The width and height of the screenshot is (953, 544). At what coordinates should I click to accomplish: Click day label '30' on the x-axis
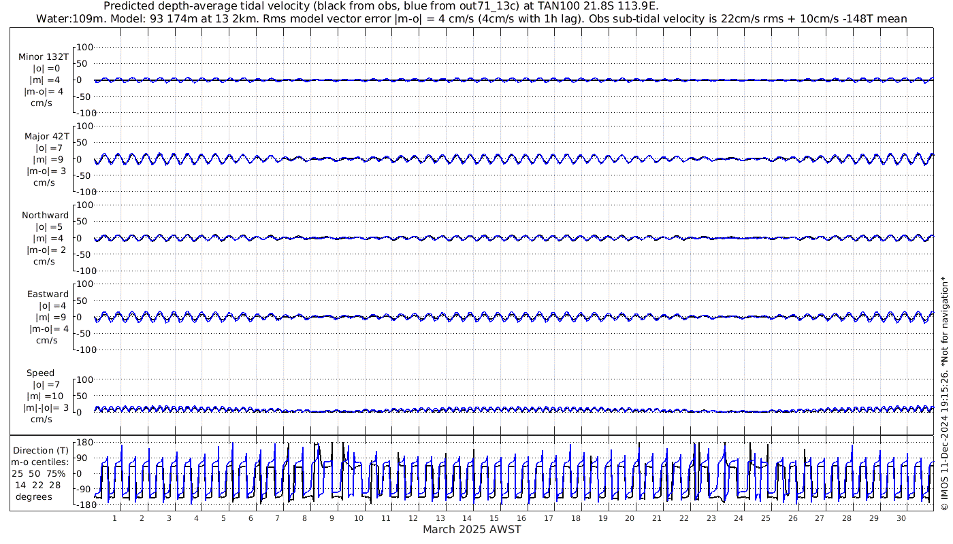tap(901, 518)
